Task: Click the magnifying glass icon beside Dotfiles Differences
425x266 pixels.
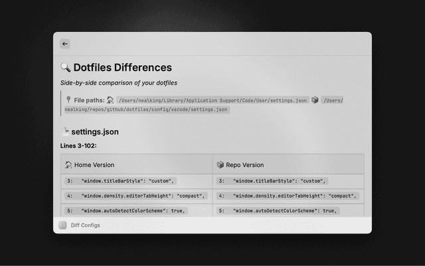Action: click(x=65, y=68)
